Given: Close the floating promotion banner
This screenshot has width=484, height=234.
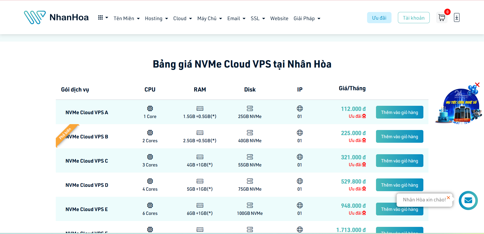Looking at the screenshot, I should click(477, 85).
